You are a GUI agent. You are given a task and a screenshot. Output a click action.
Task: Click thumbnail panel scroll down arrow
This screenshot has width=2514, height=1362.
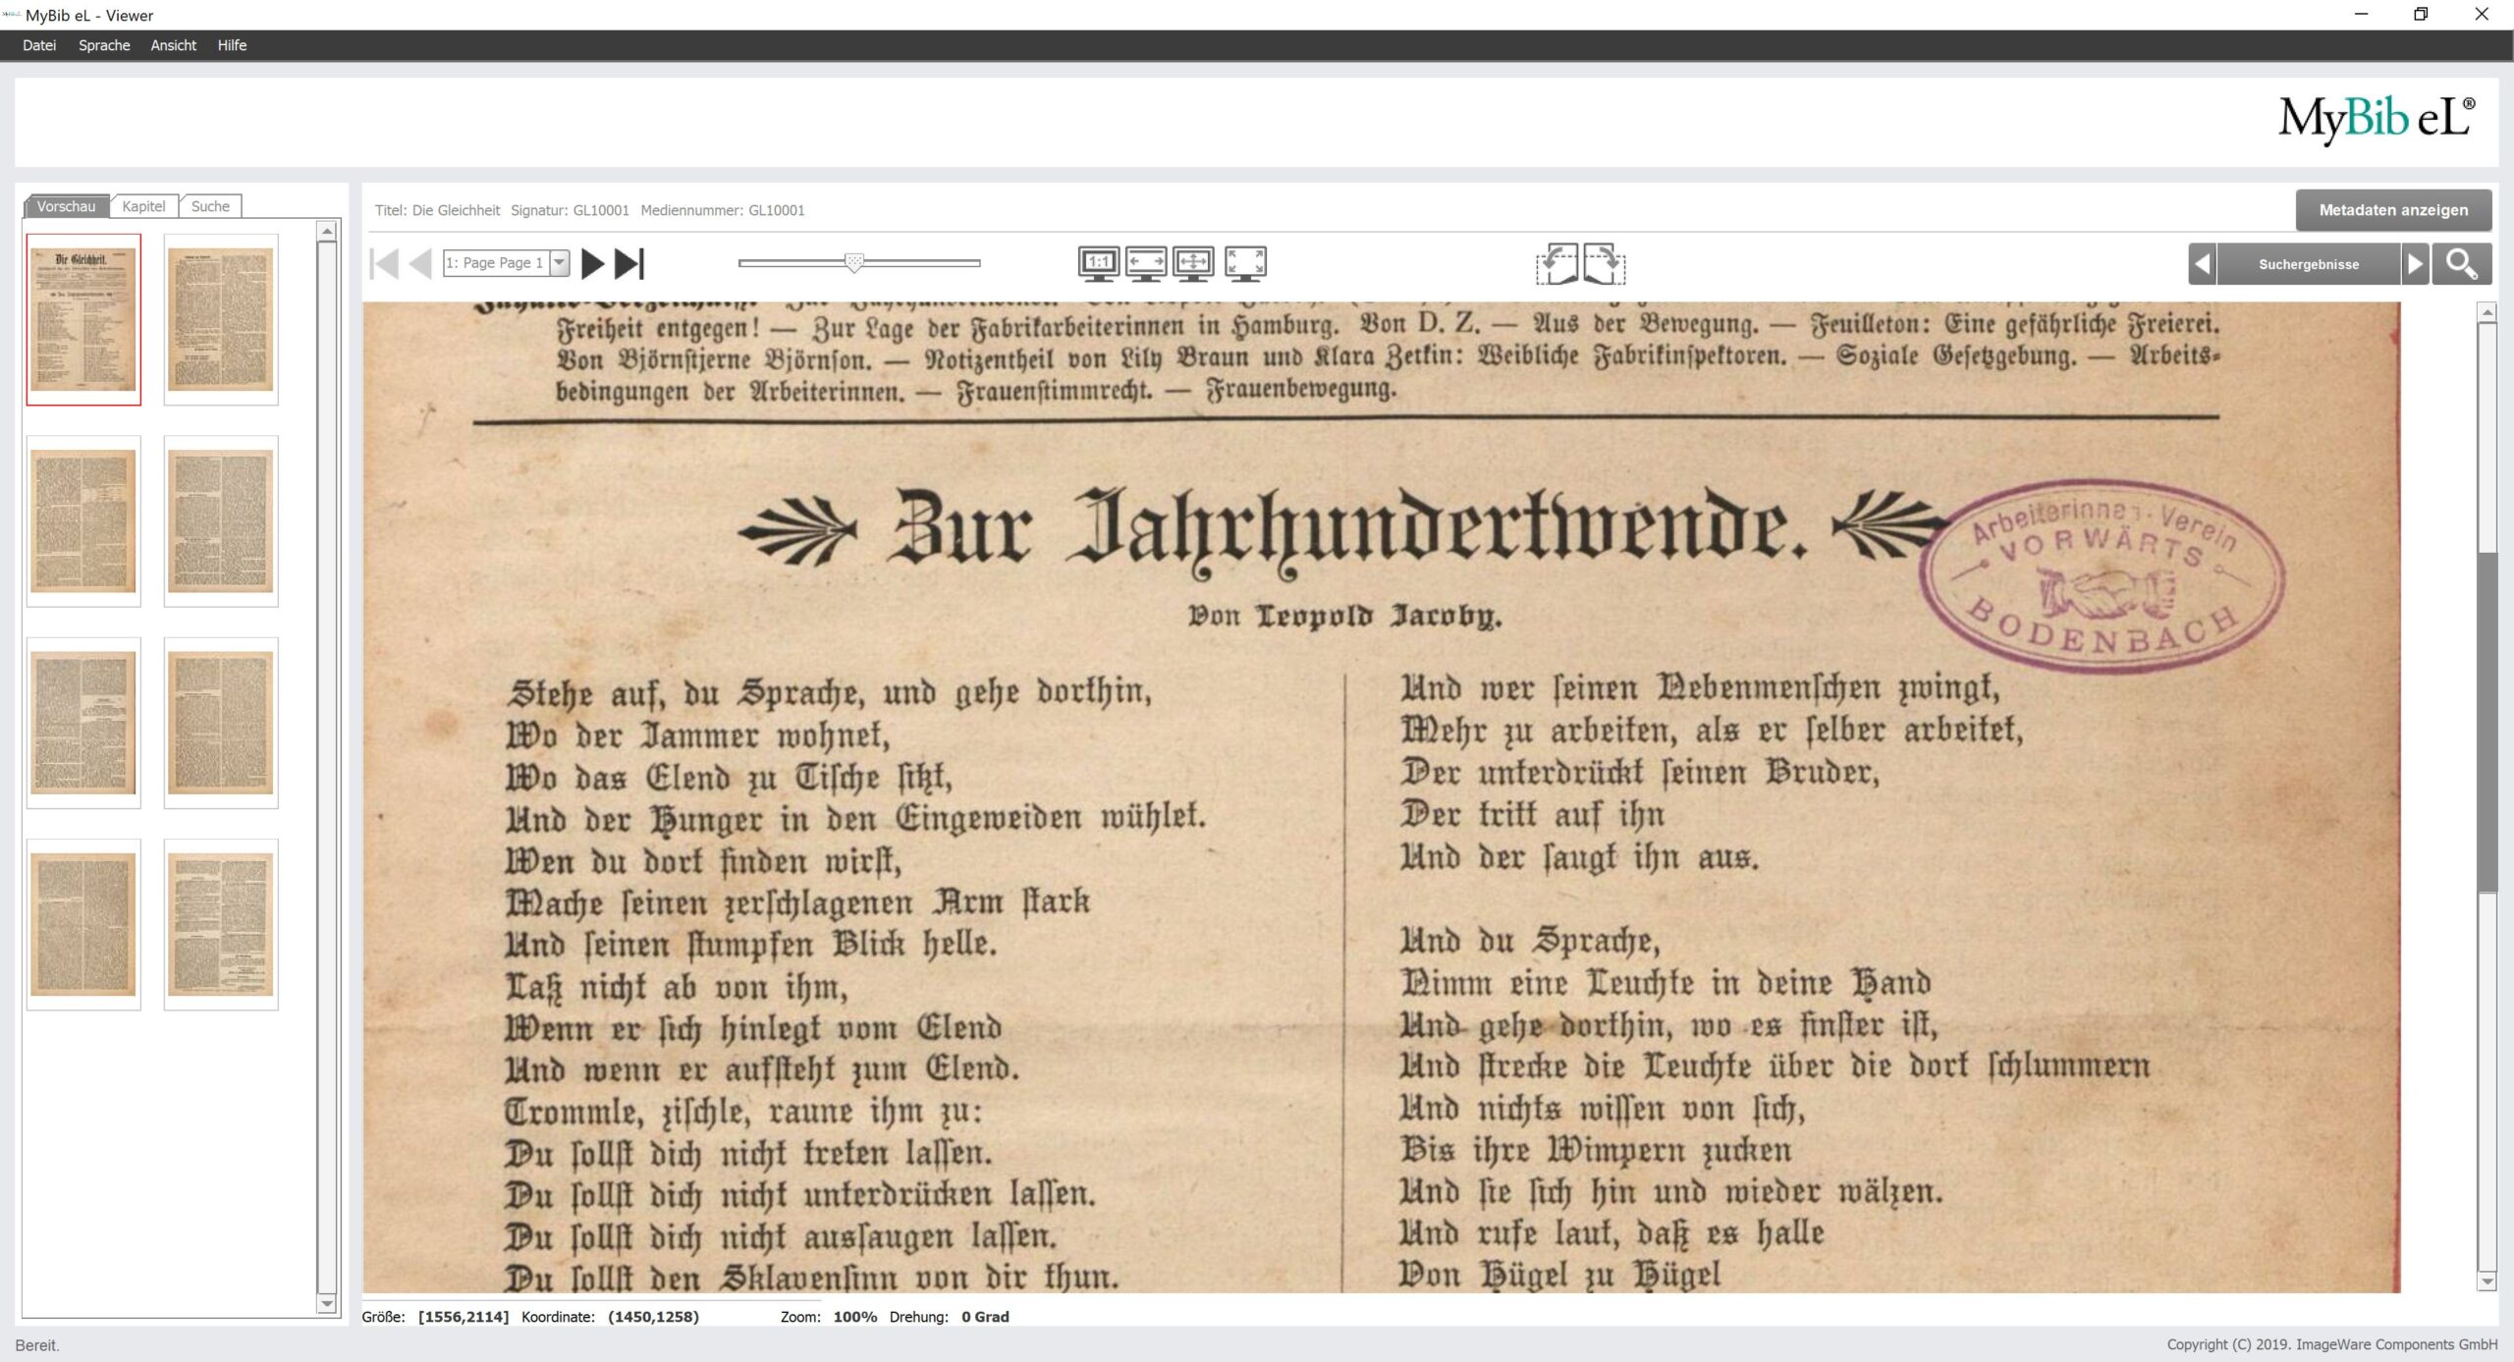click(x=328, y=1303)
